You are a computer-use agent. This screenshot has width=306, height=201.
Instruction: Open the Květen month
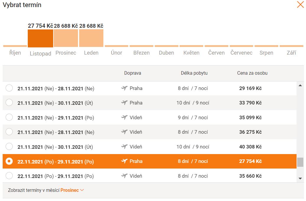click(191, 53)
